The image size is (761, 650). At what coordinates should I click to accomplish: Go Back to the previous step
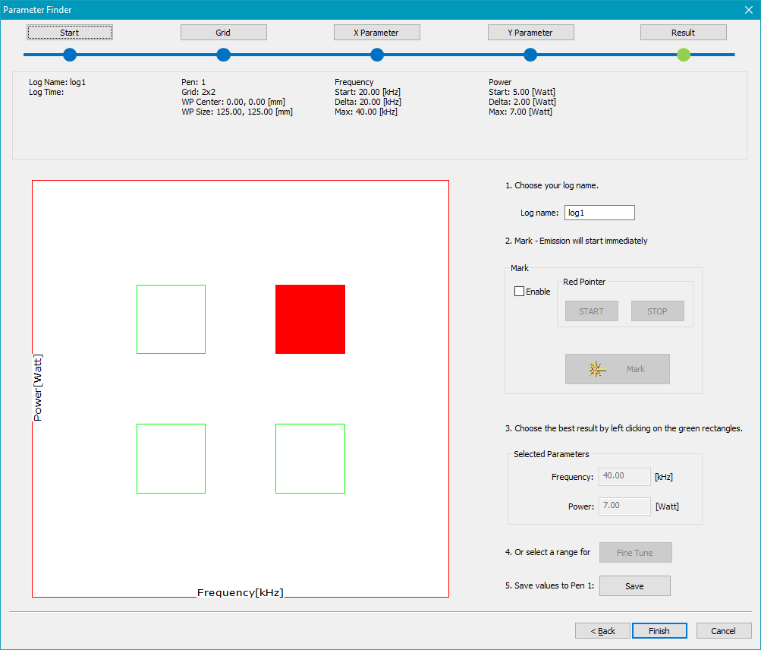pyautogui.click(x=602, y=631)
